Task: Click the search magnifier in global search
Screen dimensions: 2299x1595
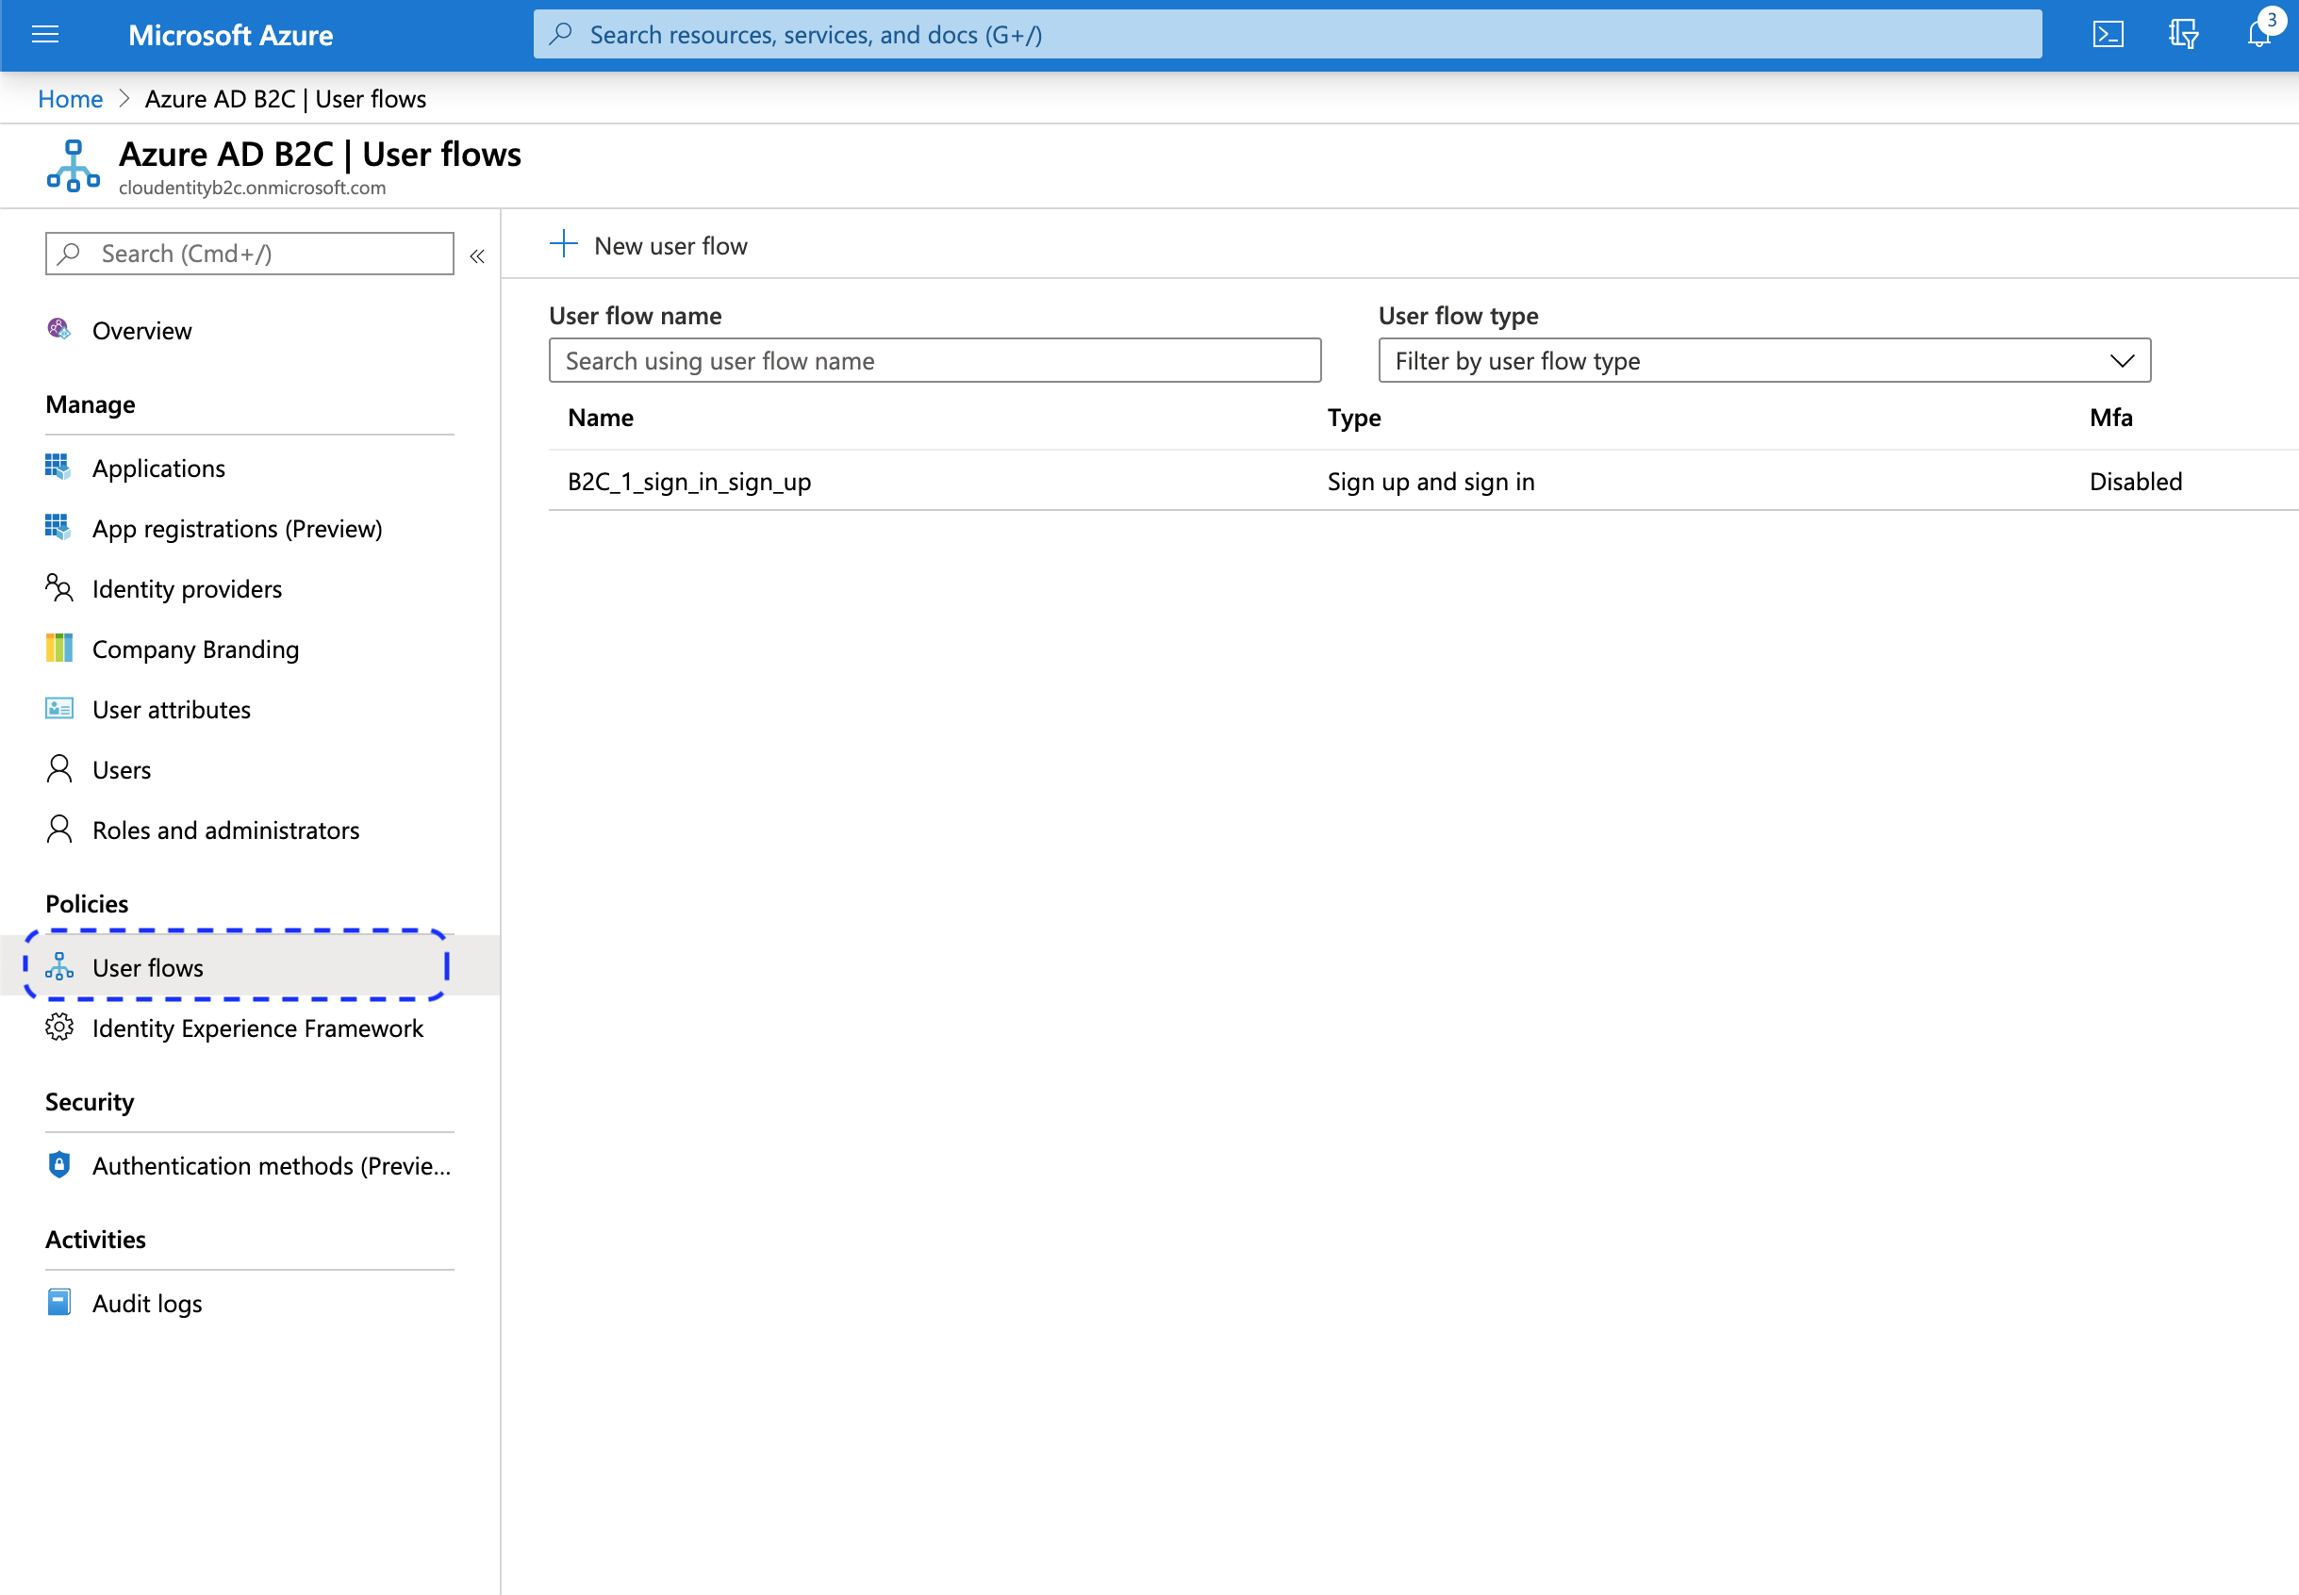Action: click(x=561, y=34)
